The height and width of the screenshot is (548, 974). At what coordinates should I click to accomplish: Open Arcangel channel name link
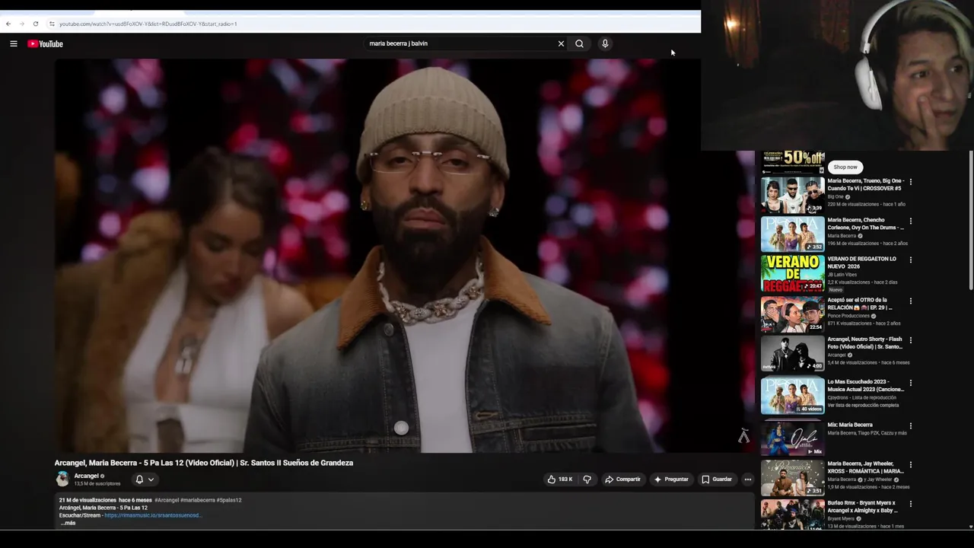[87, 476]
